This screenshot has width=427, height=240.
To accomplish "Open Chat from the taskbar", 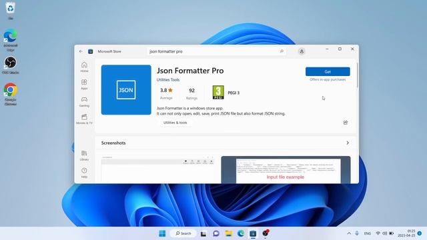I will tap(216, 233).
